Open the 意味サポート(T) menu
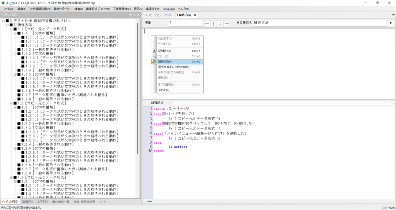 pos(62,9)
